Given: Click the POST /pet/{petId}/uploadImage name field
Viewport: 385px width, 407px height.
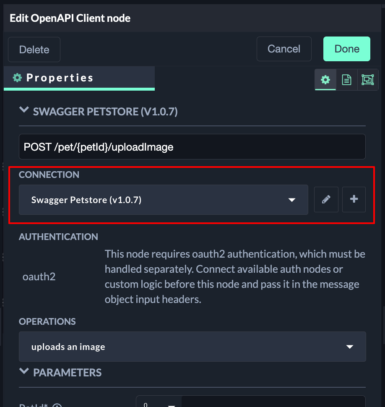Looking at the screenshot, I should (192, 147).
